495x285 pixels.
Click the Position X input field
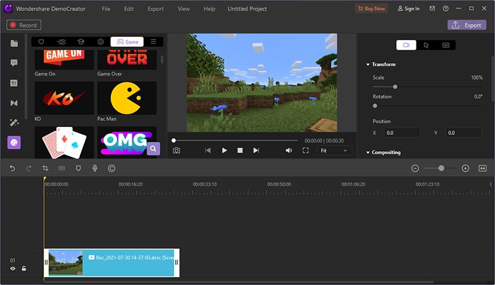coord(402,133)
